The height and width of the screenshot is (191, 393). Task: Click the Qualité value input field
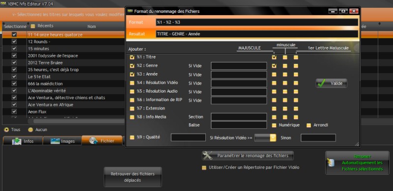coord(188,137)
